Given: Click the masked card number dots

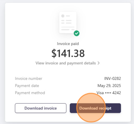Looking at the screenshot, I should (x=108, y=93).
